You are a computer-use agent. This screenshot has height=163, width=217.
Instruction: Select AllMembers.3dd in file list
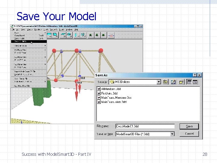[109, 89]
